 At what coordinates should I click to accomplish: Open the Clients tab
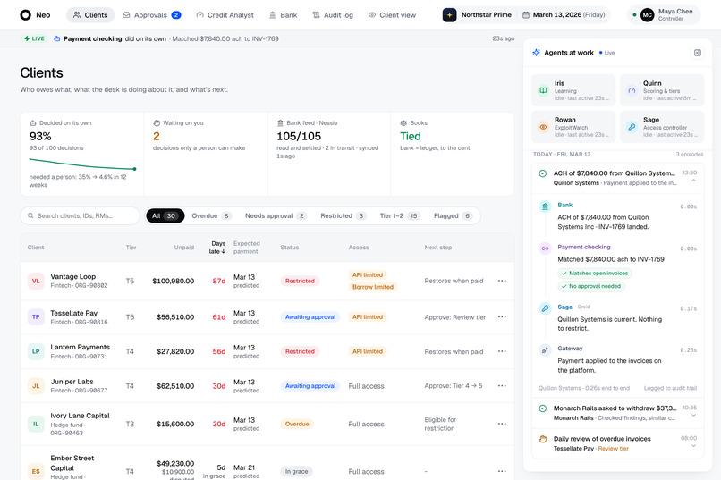click(x=90, y=15)
